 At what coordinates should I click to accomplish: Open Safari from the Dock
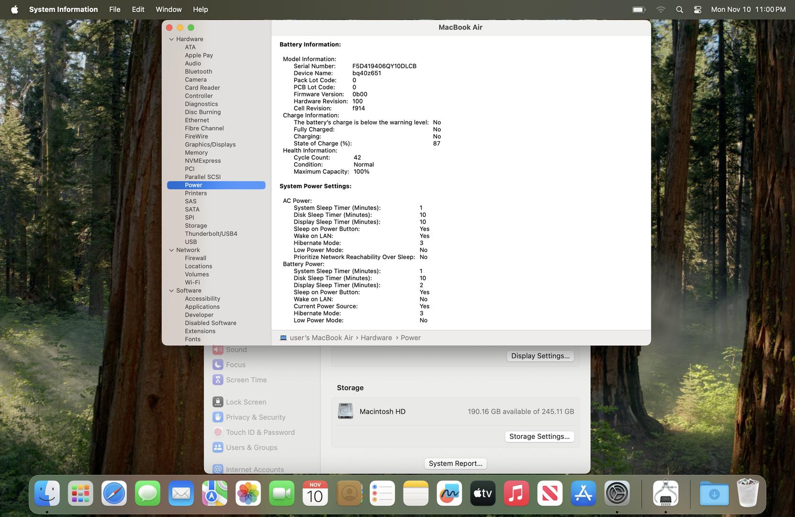pyautogui.click(x=114, y=494)
